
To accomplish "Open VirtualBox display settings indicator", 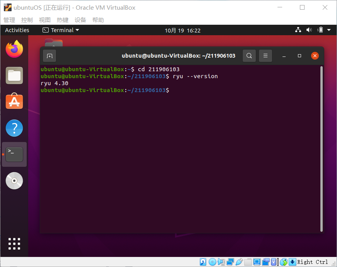I will [x=257, y=262].
